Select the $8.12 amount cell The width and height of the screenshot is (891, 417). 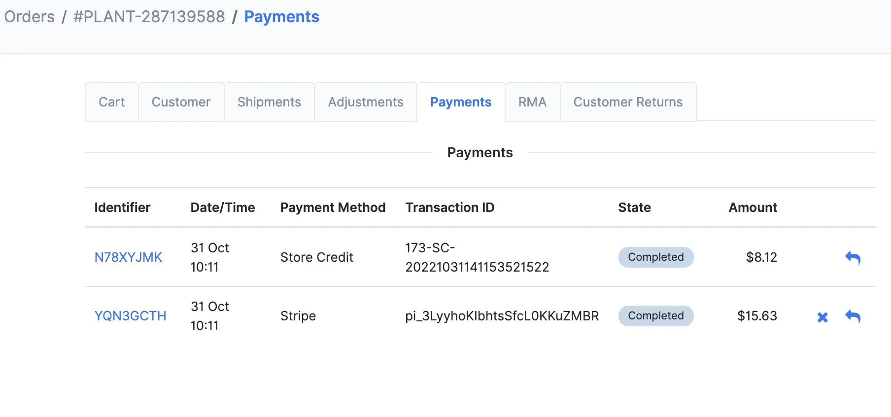tap(761, 257)
